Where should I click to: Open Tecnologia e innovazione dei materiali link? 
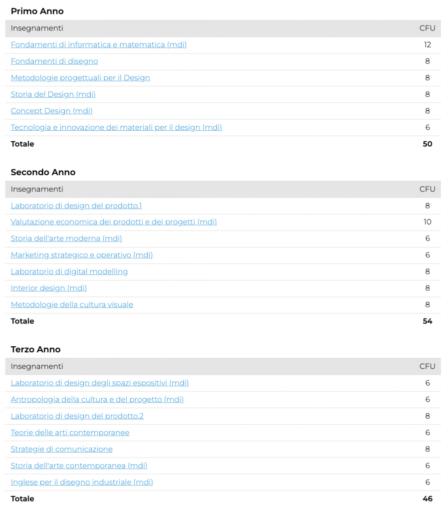(x=116, y=127)
